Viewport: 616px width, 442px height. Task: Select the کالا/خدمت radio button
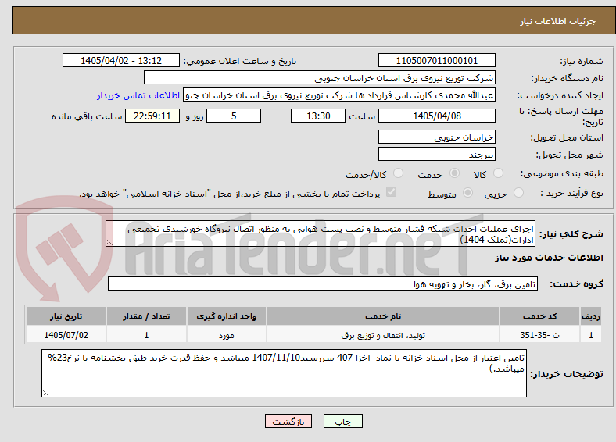(x=399, y=173)
